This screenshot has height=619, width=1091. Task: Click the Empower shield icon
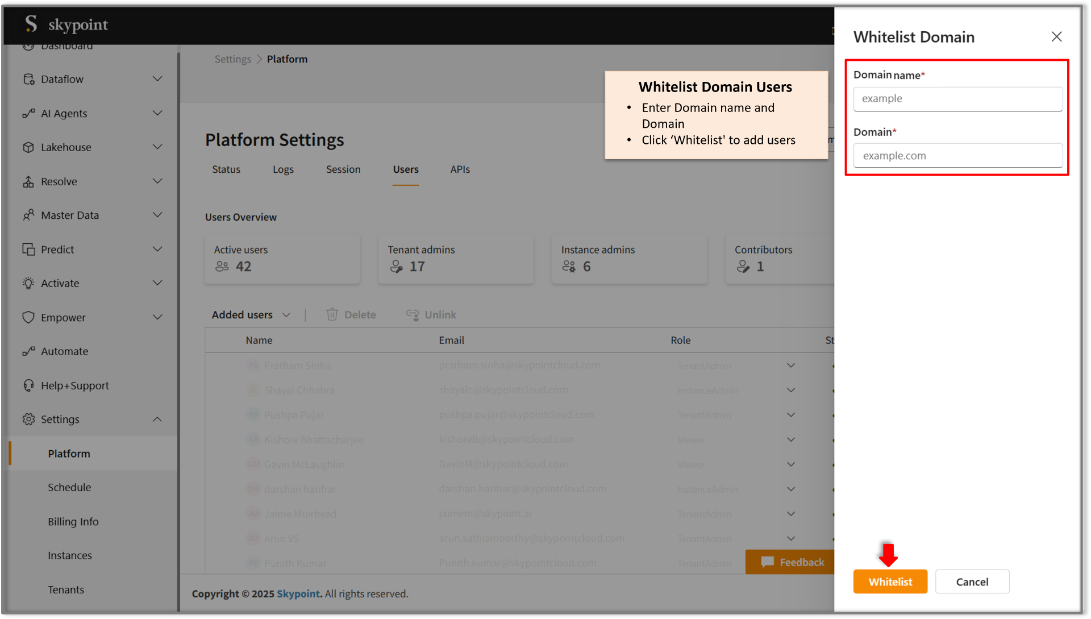tap(28, 317)
